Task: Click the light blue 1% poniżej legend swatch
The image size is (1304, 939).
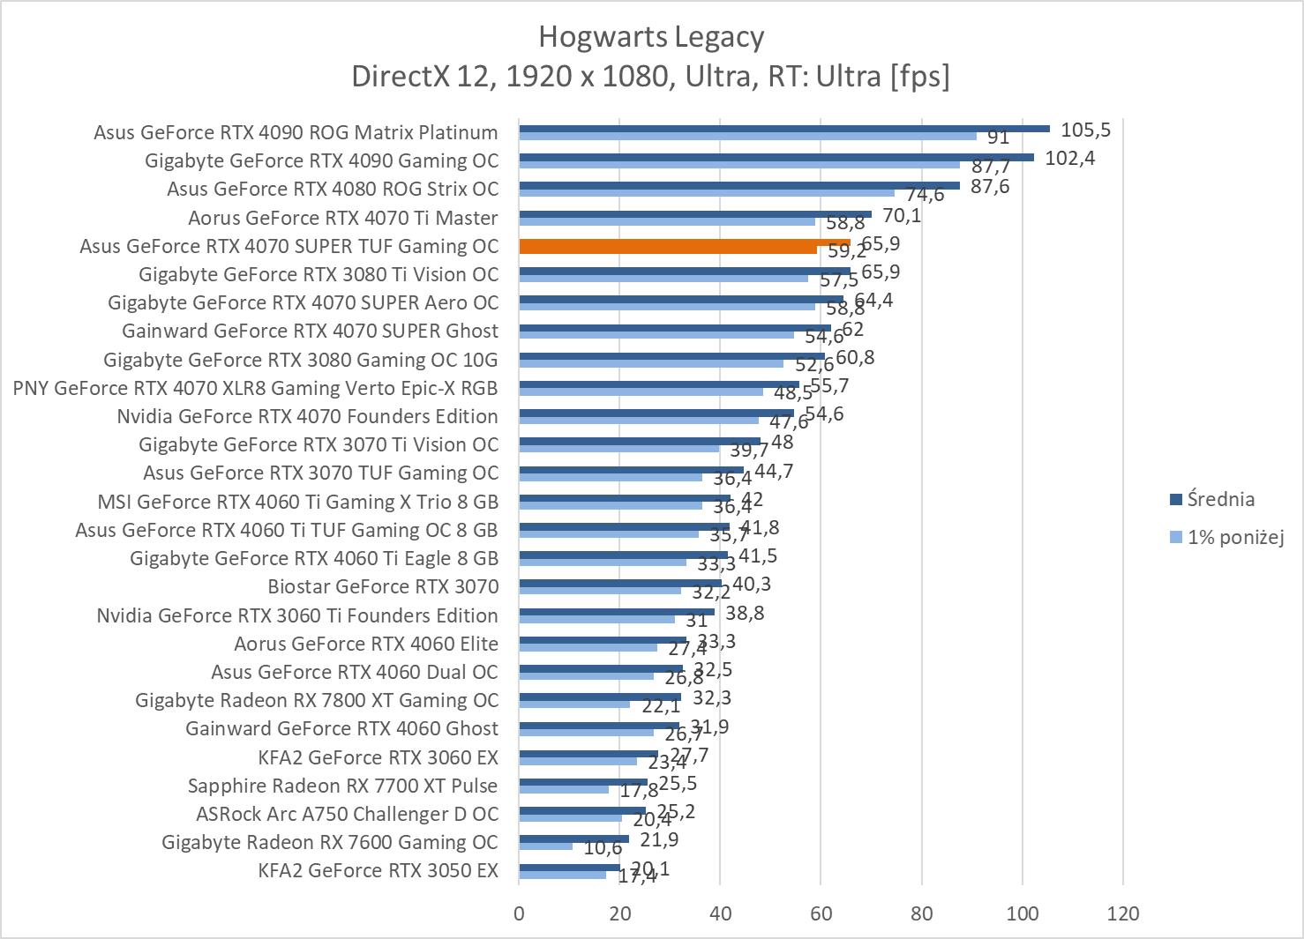Action: (1175, 537)
